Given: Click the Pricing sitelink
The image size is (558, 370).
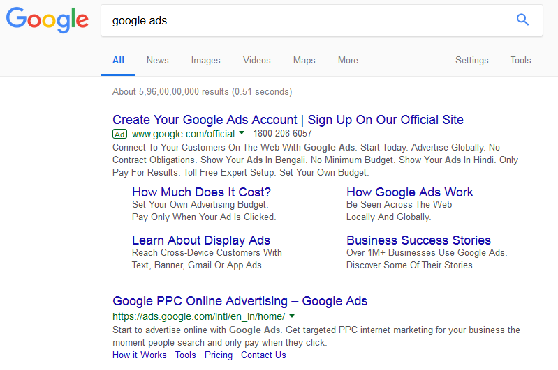Looking at the screenshot, I should [219, 355].
